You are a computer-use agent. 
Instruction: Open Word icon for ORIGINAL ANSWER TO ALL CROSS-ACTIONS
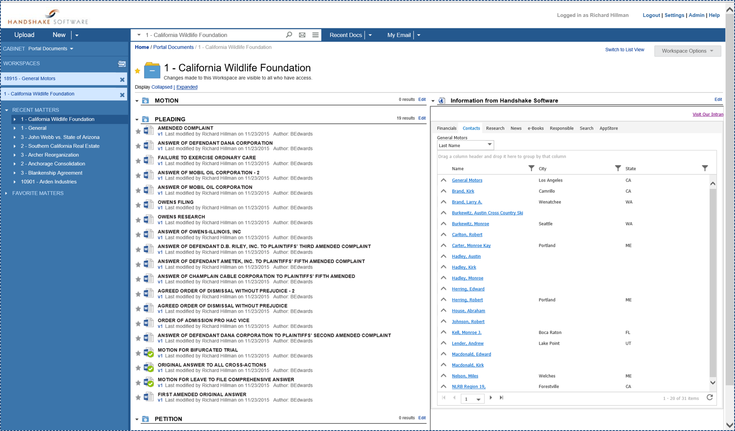(x=149, y=367)
